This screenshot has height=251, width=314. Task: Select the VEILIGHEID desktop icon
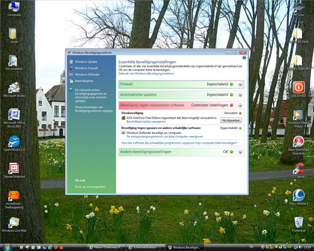tap(299, 90)
